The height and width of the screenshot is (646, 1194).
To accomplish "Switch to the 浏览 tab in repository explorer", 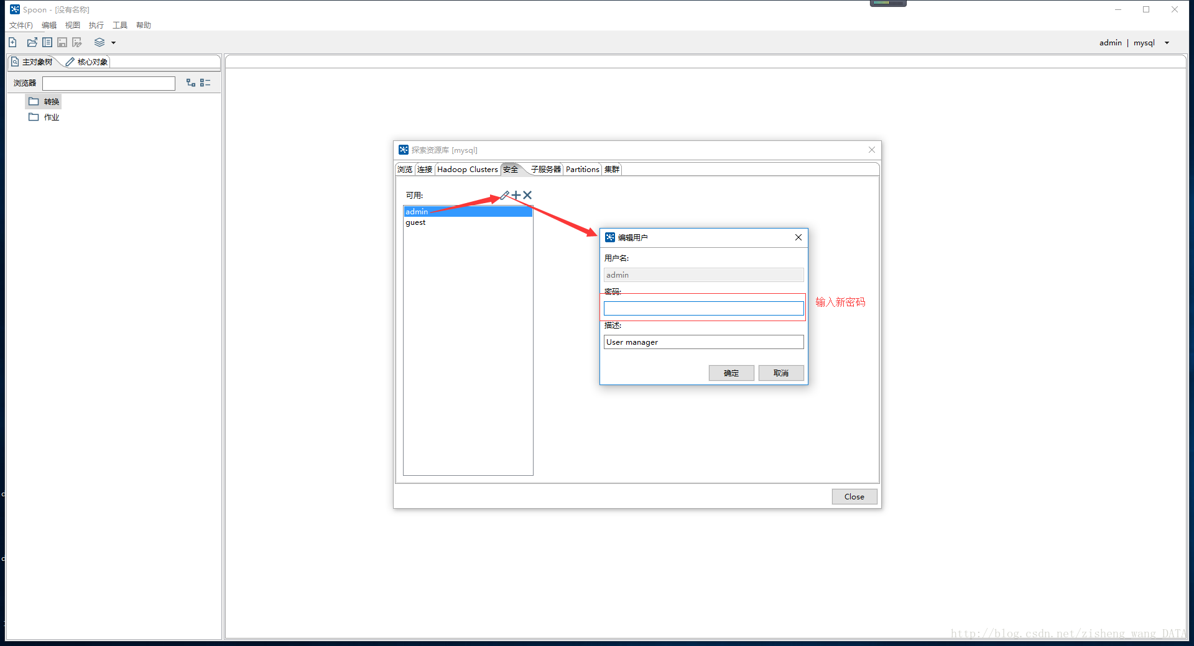I will point(405,169).
